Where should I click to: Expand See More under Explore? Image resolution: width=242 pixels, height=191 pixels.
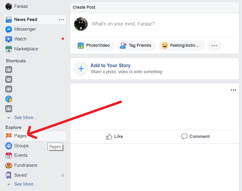pyautogui.click(x=26, y=184)
